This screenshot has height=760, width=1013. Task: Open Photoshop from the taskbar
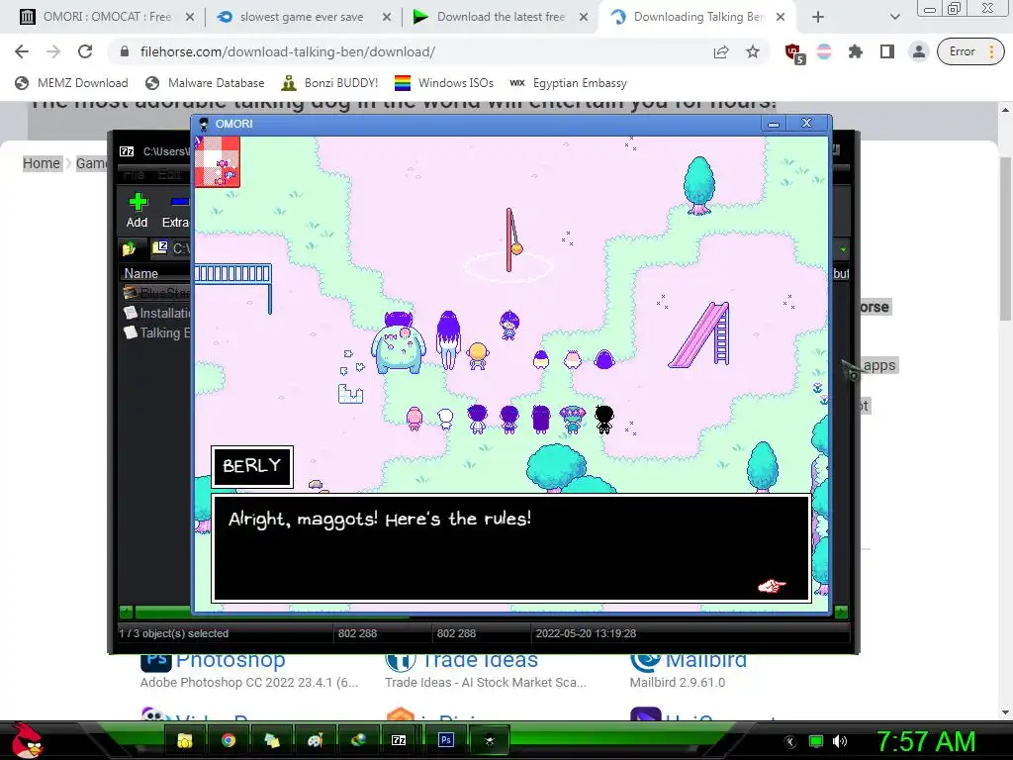coord(446,740)
